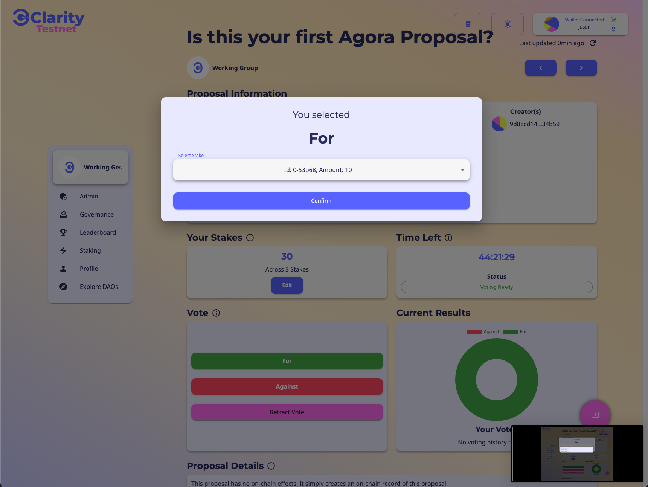This screenshot has height=487, width=648.
Task: Toggle the light/dark theme sun button
Action: (507, 24)
